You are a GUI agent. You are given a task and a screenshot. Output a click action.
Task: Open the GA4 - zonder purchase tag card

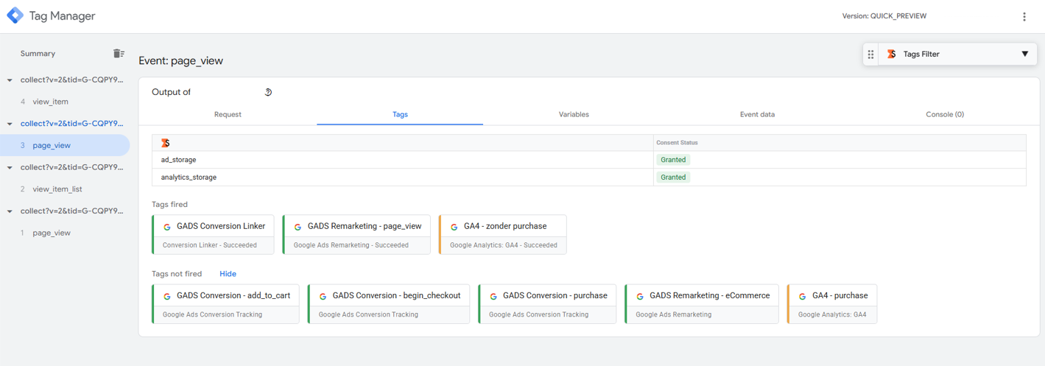(503, 234)
